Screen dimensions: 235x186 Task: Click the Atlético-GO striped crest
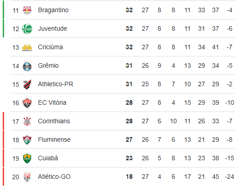27,177
